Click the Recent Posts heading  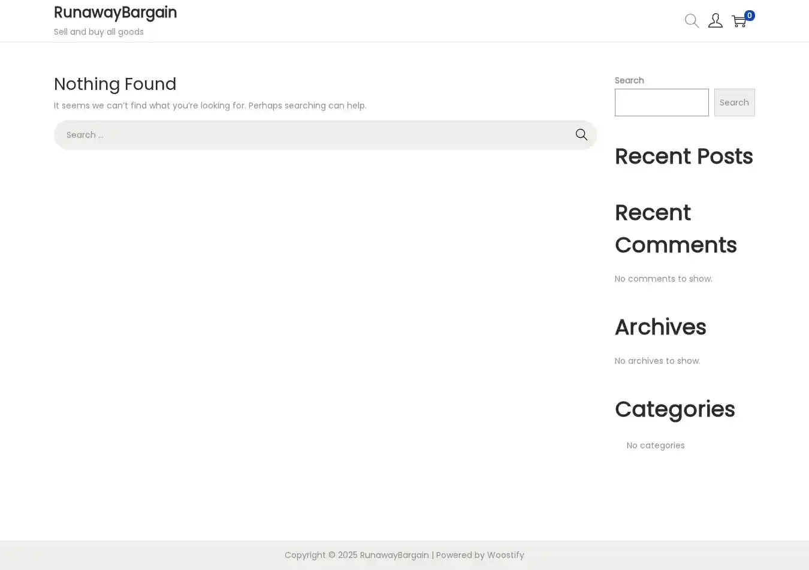tap(683, 156)
